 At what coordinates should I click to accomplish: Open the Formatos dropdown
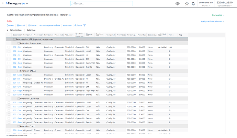218,15
